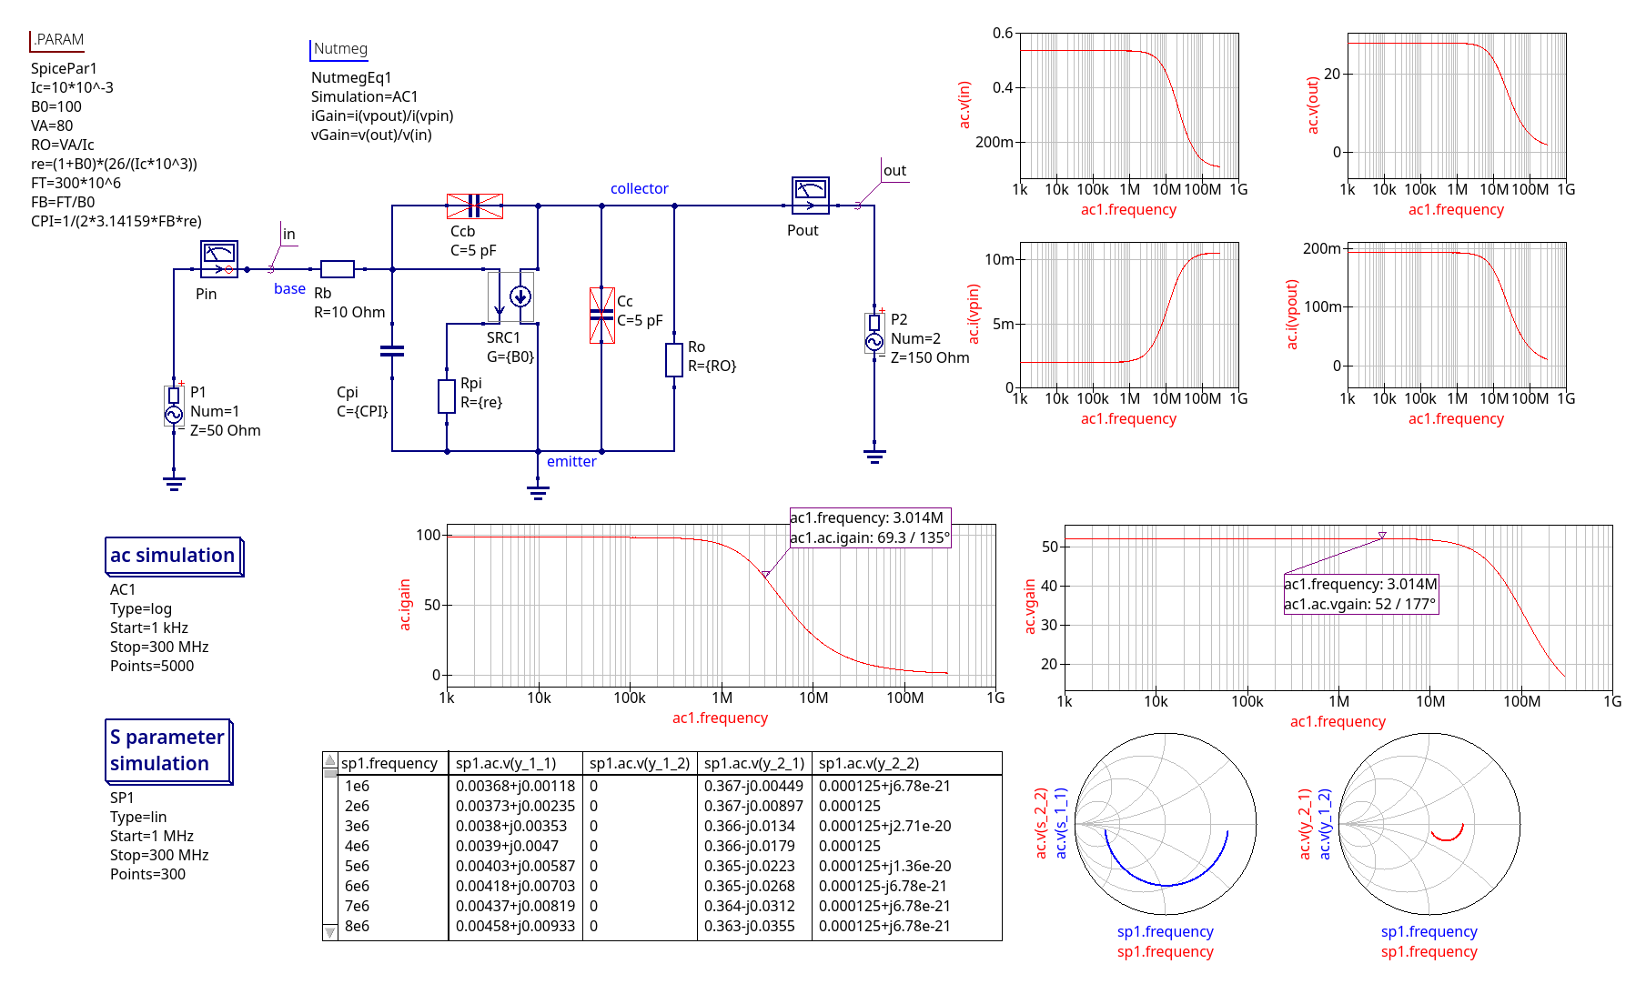The height and width of the screenshot is (1004, 1646).
Task: Select the ac simulation block
Action: point(174,556)
